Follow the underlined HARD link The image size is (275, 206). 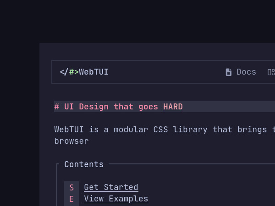tap(173, 107)
